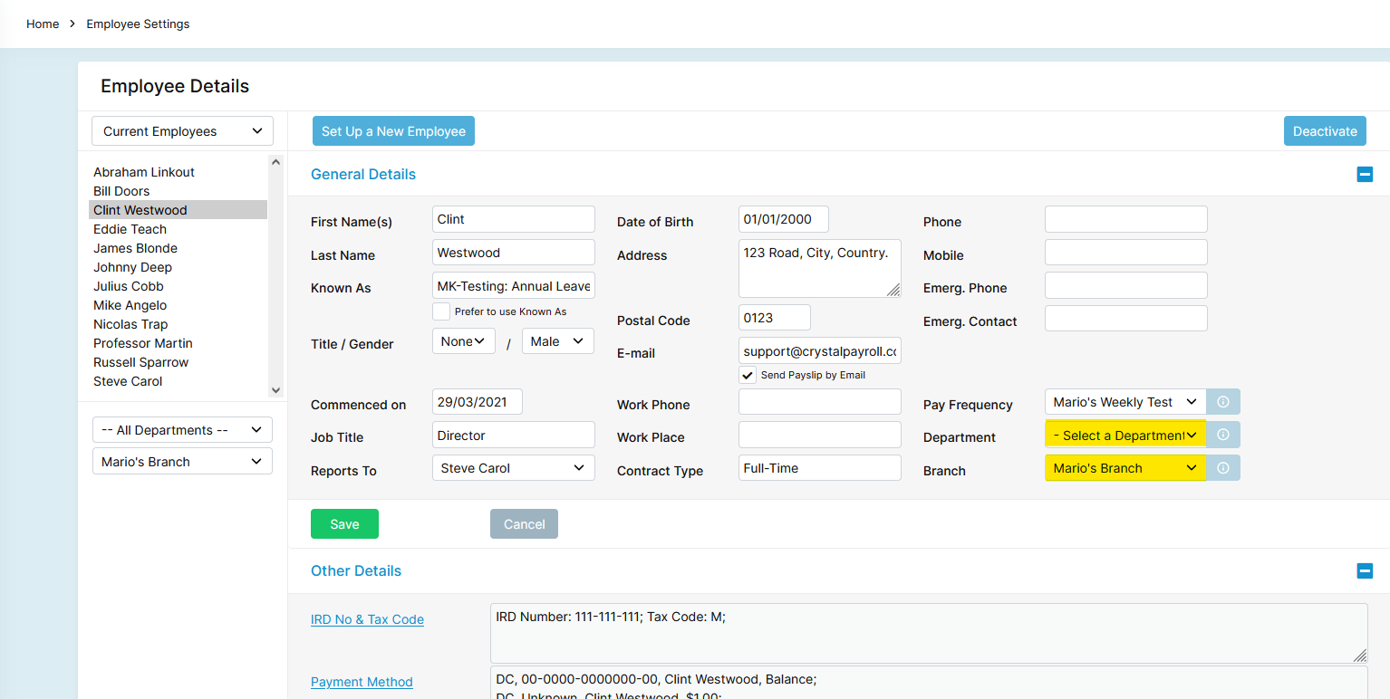
Task: Open the Gender dropdown showing Male
Action: coord(557,340)
